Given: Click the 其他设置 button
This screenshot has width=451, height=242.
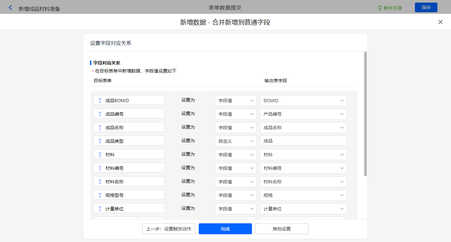Looking at the screenshot, I should coord(282,229).
